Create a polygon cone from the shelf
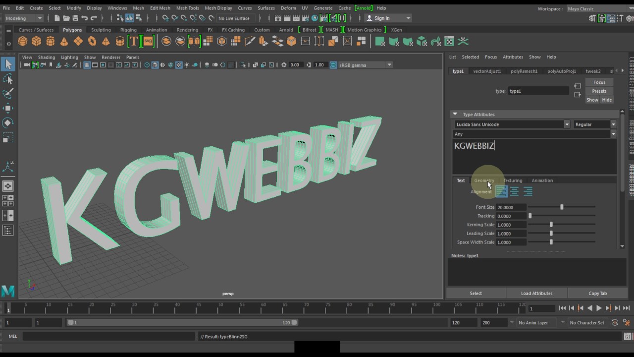This screenshot has height=357, width=634. 64,42
